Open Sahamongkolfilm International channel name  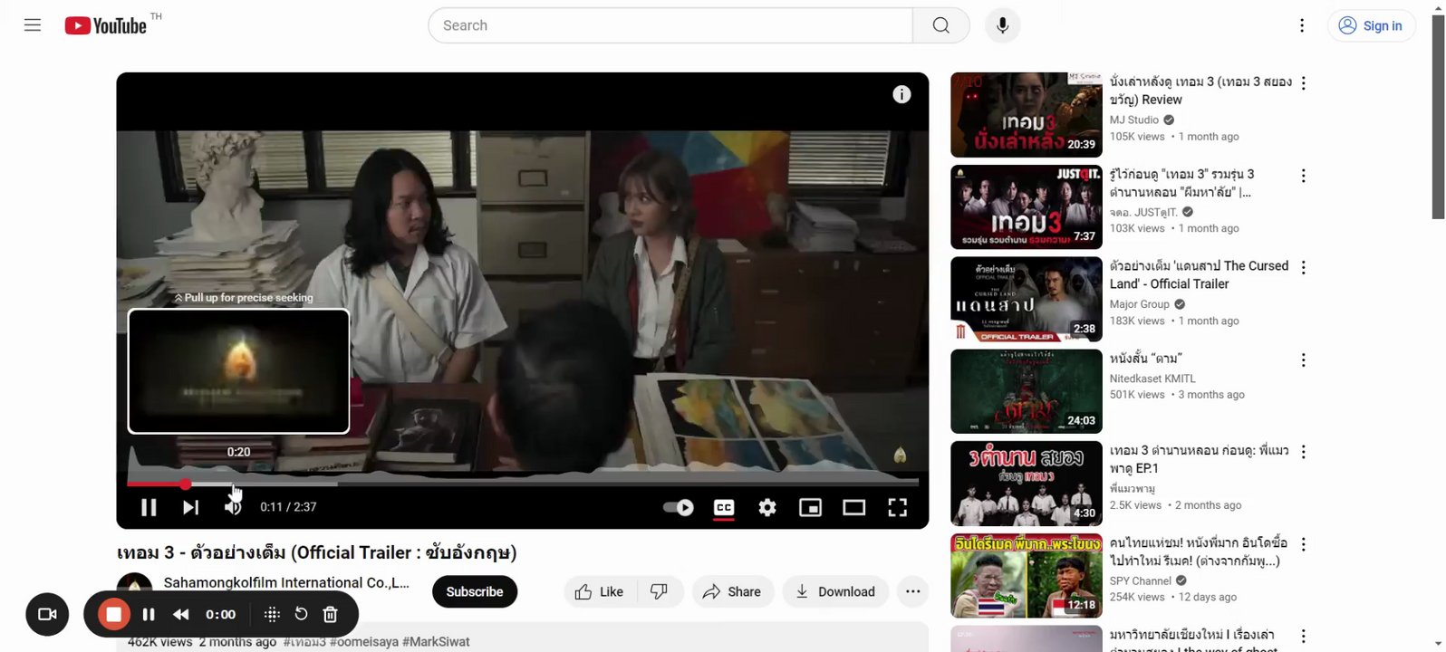pos(286,582)
